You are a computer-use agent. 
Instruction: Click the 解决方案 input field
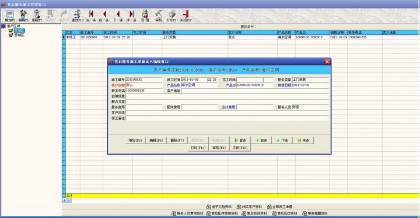(x=227, y=102)
